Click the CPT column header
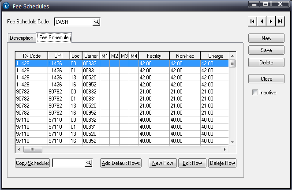 pyautogui.click(x=59, y=56)
